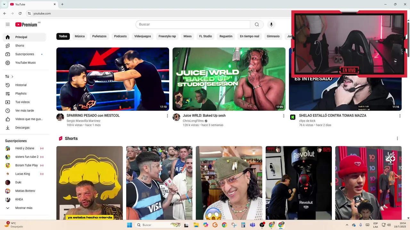Select the Puñetazos filter chip
410x230 pixels.
(x=99, y=36)
